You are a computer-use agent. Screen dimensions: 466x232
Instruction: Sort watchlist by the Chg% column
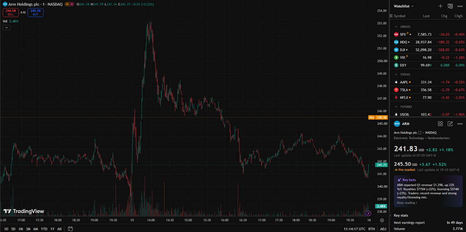[459, 16]
